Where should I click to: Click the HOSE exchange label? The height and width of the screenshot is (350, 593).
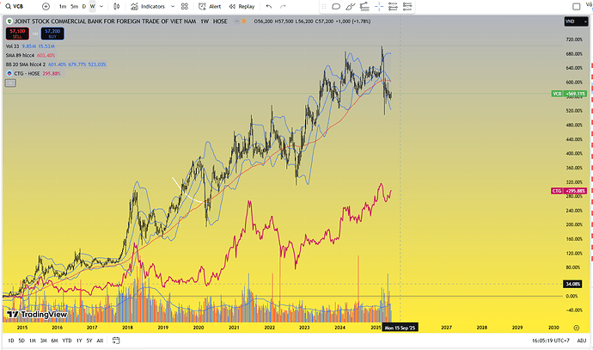[x=220, y=21]
